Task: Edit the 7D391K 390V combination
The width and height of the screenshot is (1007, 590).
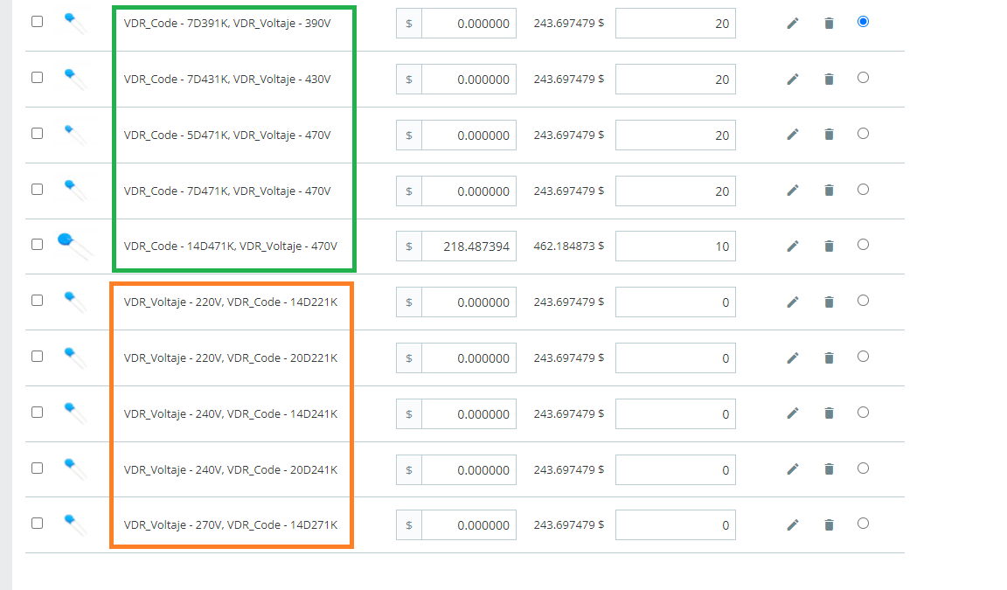Action: coord(793,23)
